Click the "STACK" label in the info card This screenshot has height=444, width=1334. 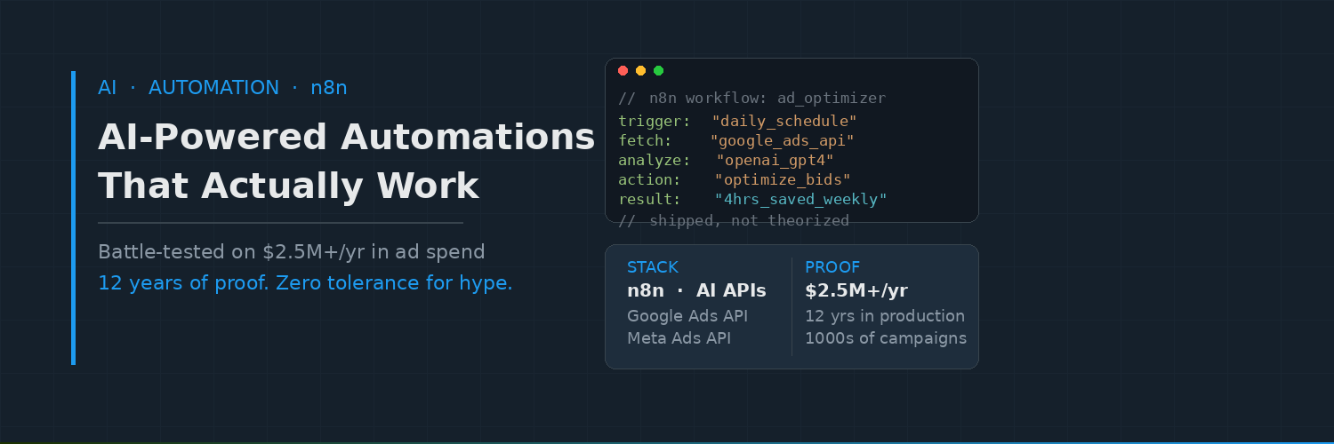(x=653, y=267)
